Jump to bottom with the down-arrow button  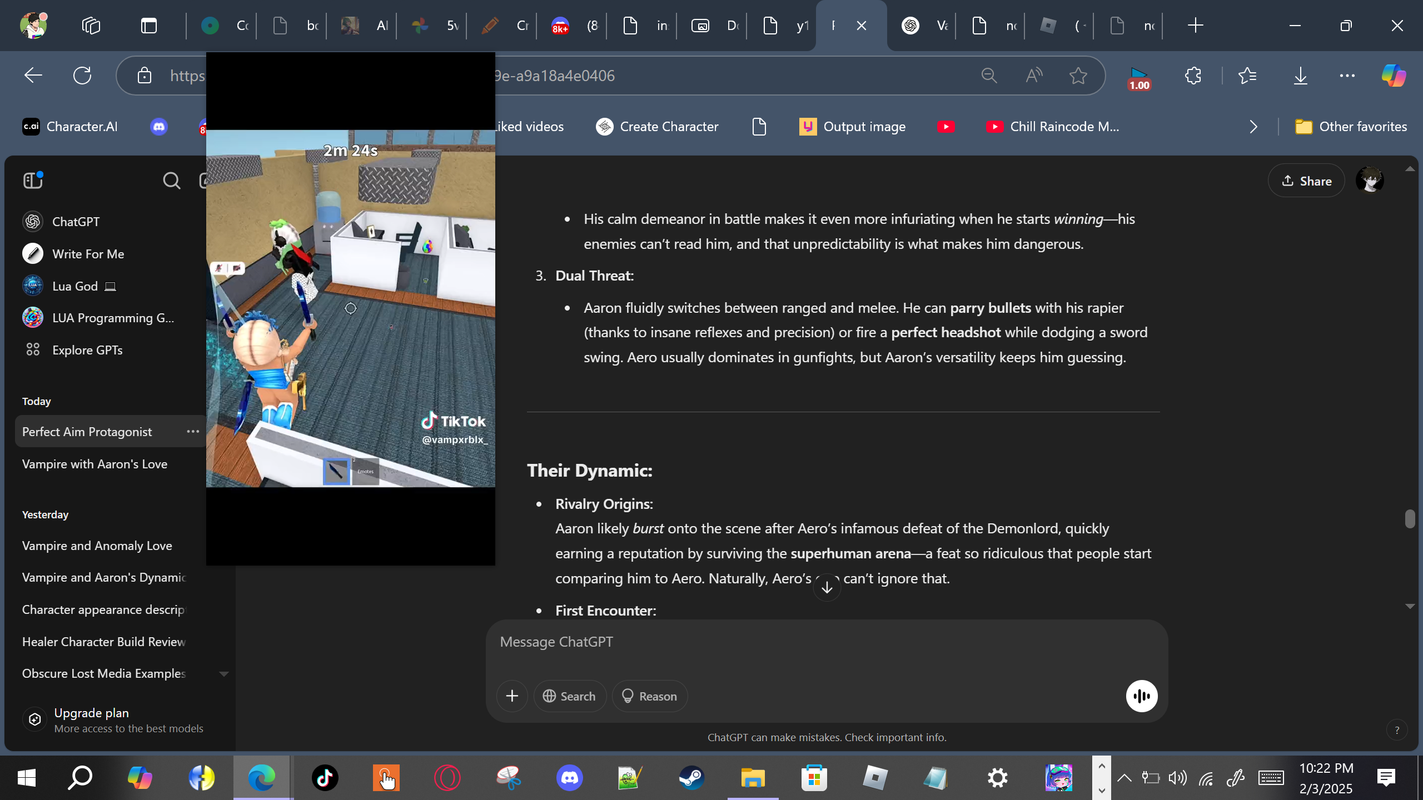tap(827, 587)
